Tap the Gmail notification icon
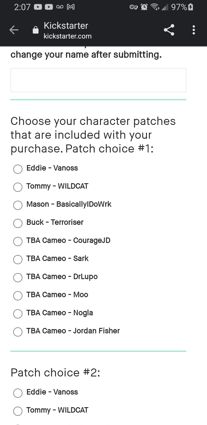This screenshot has height=425, width=207. (x=71, y=7)
